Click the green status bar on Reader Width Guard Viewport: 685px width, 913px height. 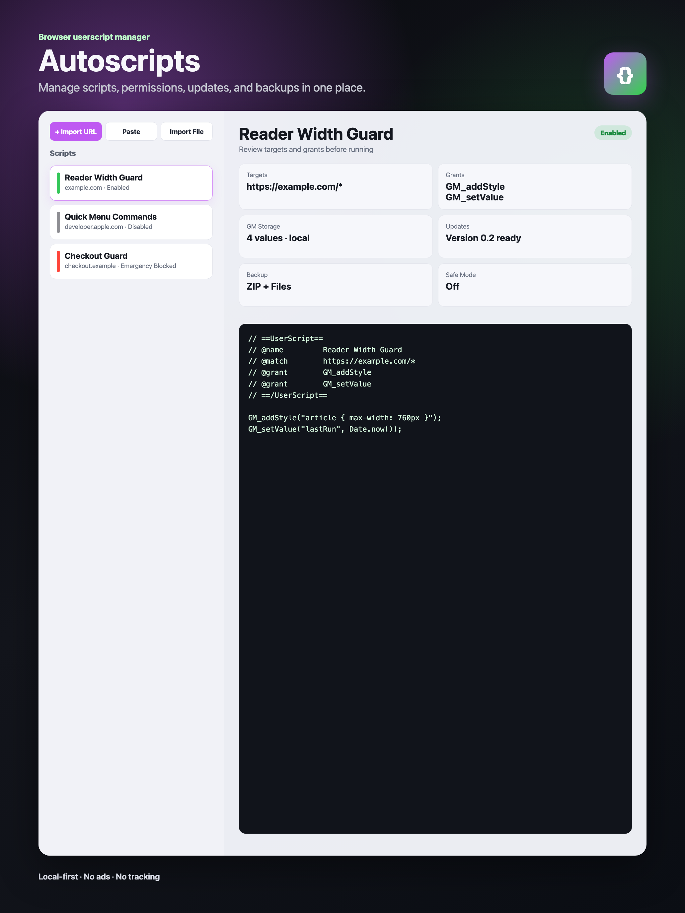[58, 183]
